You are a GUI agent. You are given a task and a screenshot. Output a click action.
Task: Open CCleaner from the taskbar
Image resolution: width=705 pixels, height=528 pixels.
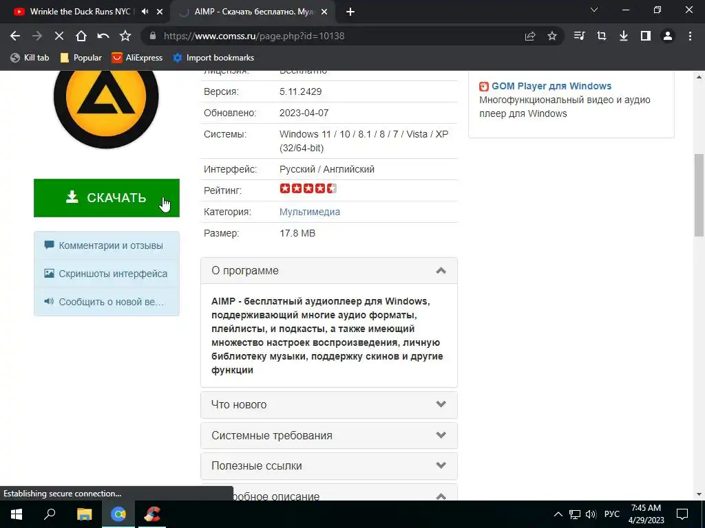(151, 514)
